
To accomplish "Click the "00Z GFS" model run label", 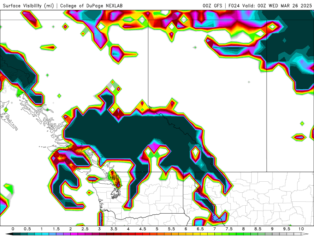I will (x=212, y=6).
